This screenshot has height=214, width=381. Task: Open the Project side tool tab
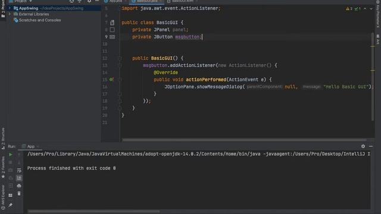(3, 9)
